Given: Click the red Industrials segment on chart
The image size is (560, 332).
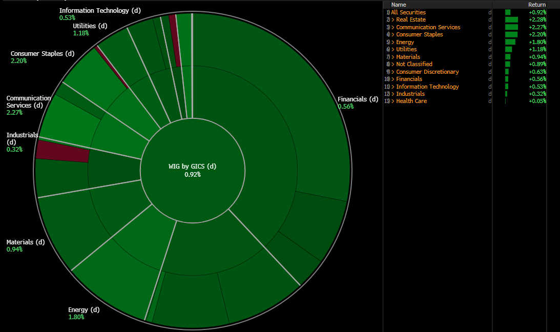Looking at the screenshot, I should 63,152.
